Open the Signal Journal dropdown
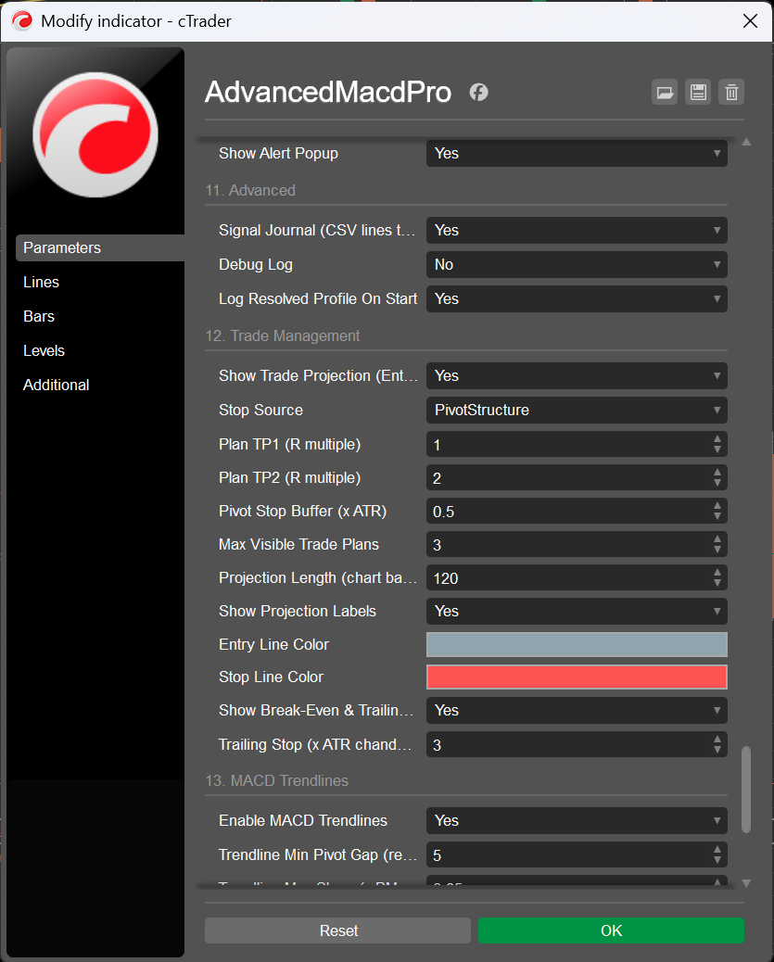The width and height of the screenshot is (774, 962). pyautogui.click(x=577, y=231)
